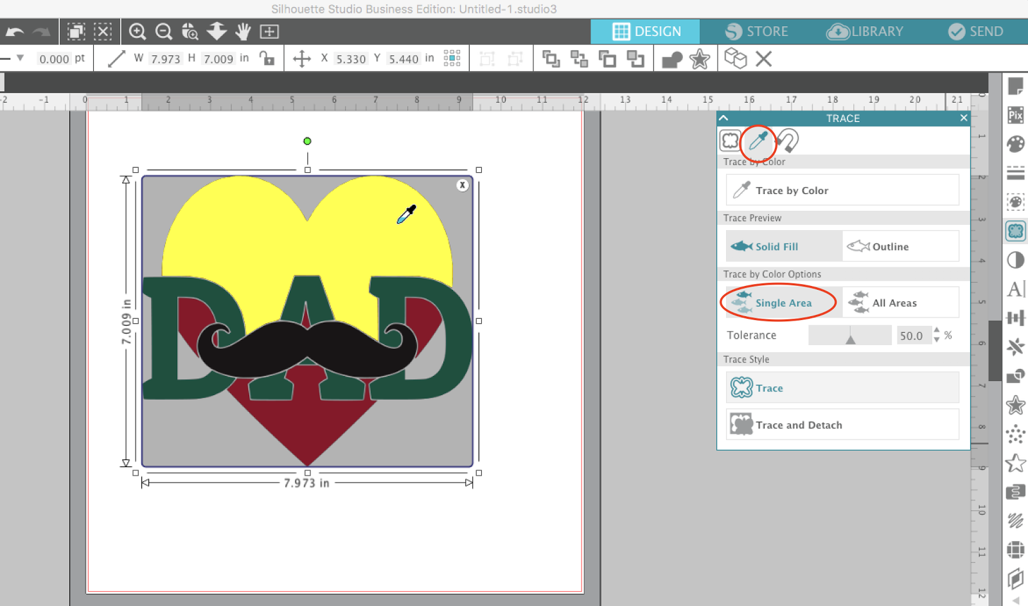Click the star Offset icon in toolbar
1028x606 pixels.
tap(700, 59)
